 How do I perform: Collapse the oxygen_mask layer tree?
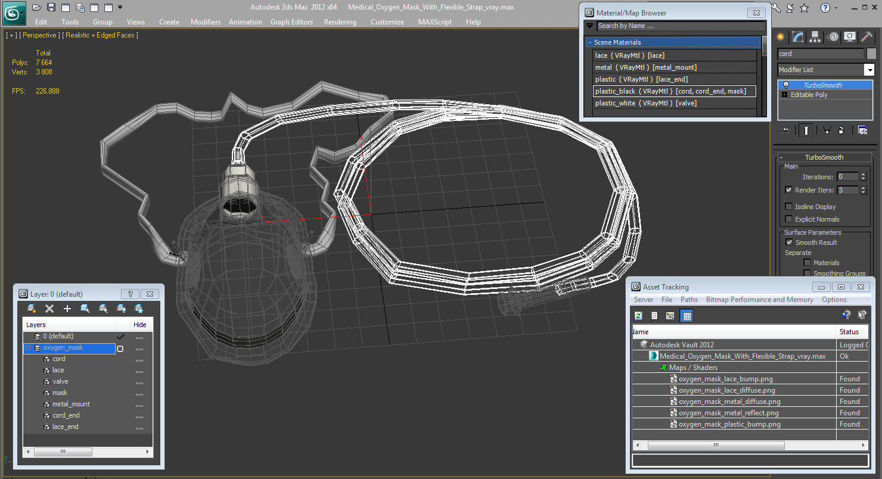pos(28,348)
